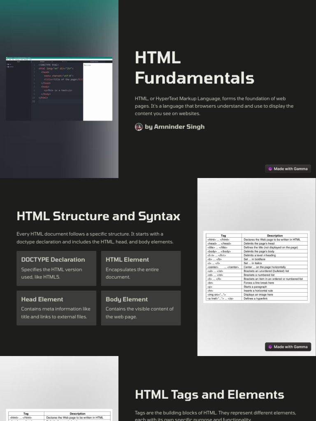The width and height of the screenshot is (316, 421).
Task: Click paragraph 'Tags are the building blocks of HTML'
Action: (x=215, y=416)
